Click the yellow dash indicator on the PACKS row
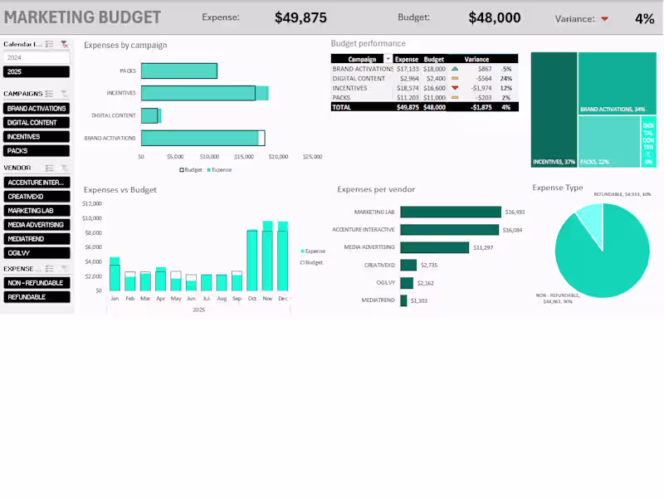This screenshot has width=664, height=498. pyautogui.click(x=455, y=98)
